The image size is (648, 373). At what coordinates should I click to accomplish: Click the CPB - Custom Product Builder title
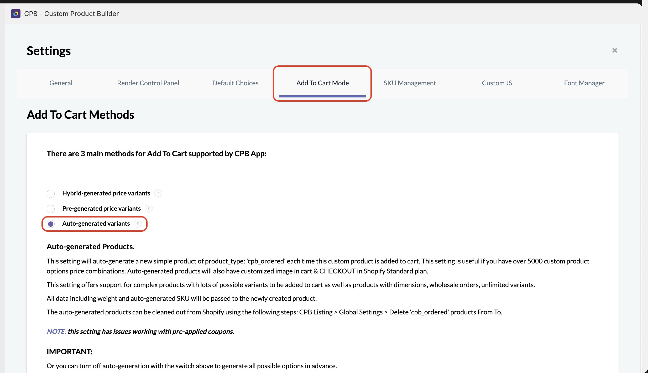pyautogui.click(x=71, y=14)
